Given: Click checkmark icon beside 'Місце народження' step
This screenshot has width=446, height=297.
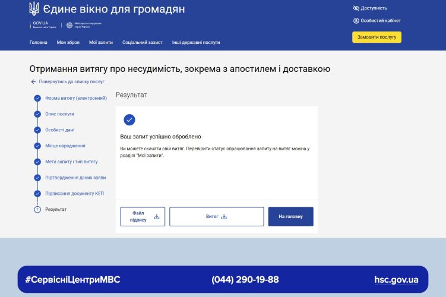Looking at the screenshot, I should (x=37, y=146).
